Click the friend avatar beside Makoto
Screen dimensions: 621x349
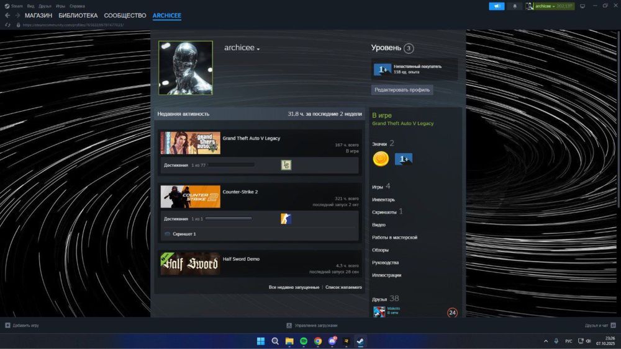[379, 311]
